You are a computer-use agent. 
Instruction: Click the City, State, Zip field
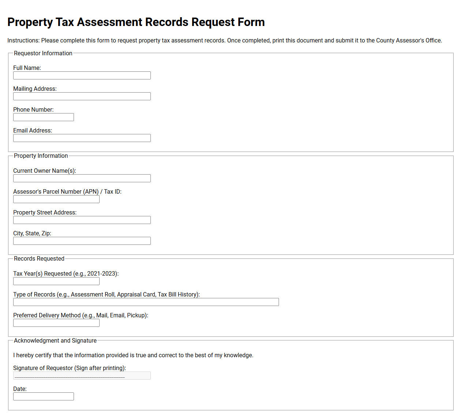(x=82, y=241)
